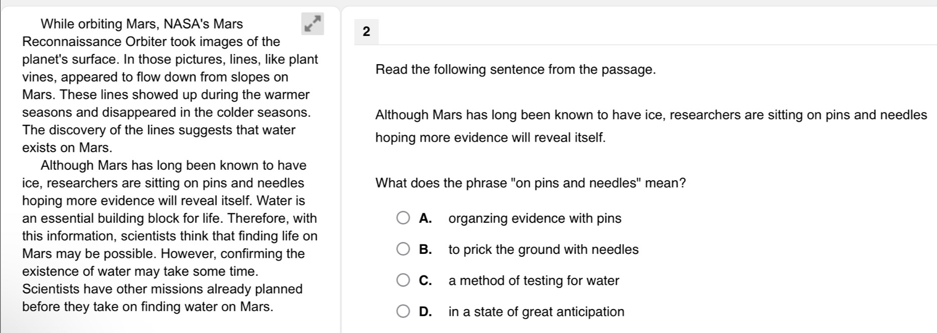Select radio button for option B
This screenshot has height=333, width=937.
[403, 249]
